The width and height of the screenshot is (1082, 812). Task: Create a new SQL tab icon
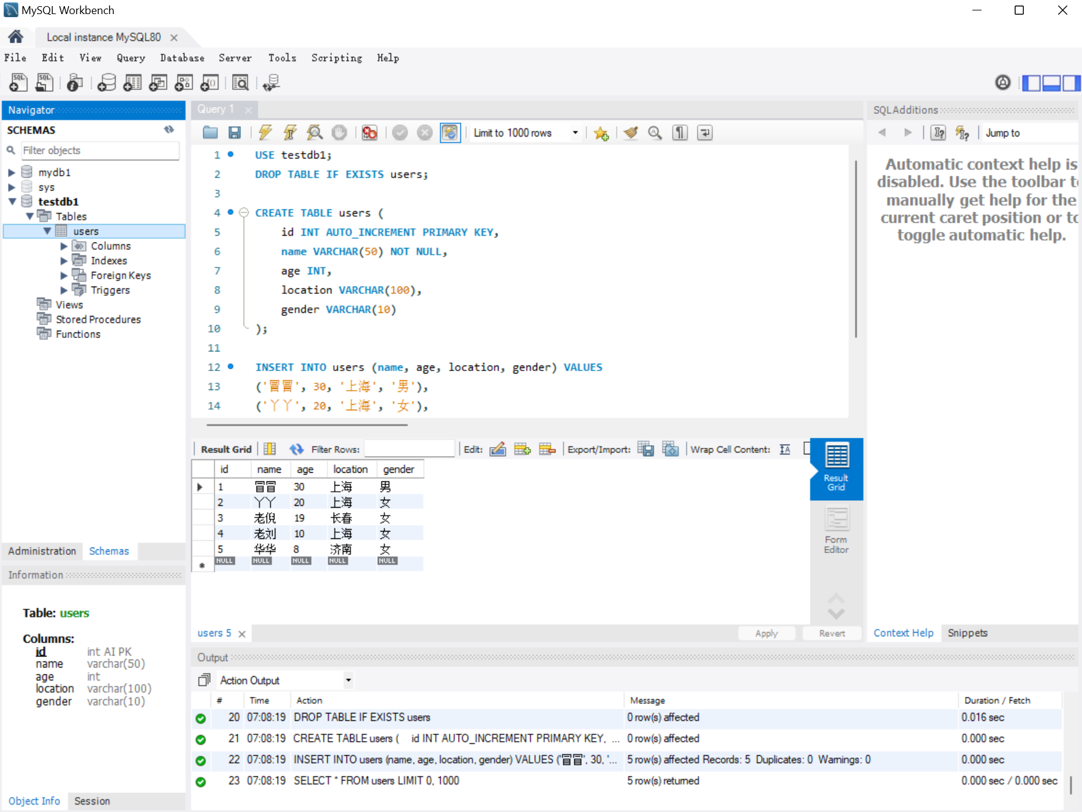[x=18, y=82]
